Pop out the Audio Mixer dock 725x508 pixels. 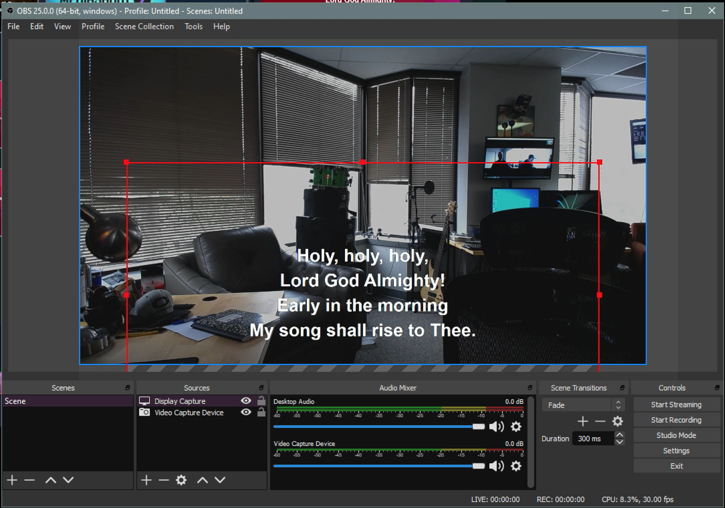(530, 388)
